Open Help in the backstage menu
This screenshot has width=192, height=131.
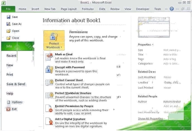click(10, 93)
